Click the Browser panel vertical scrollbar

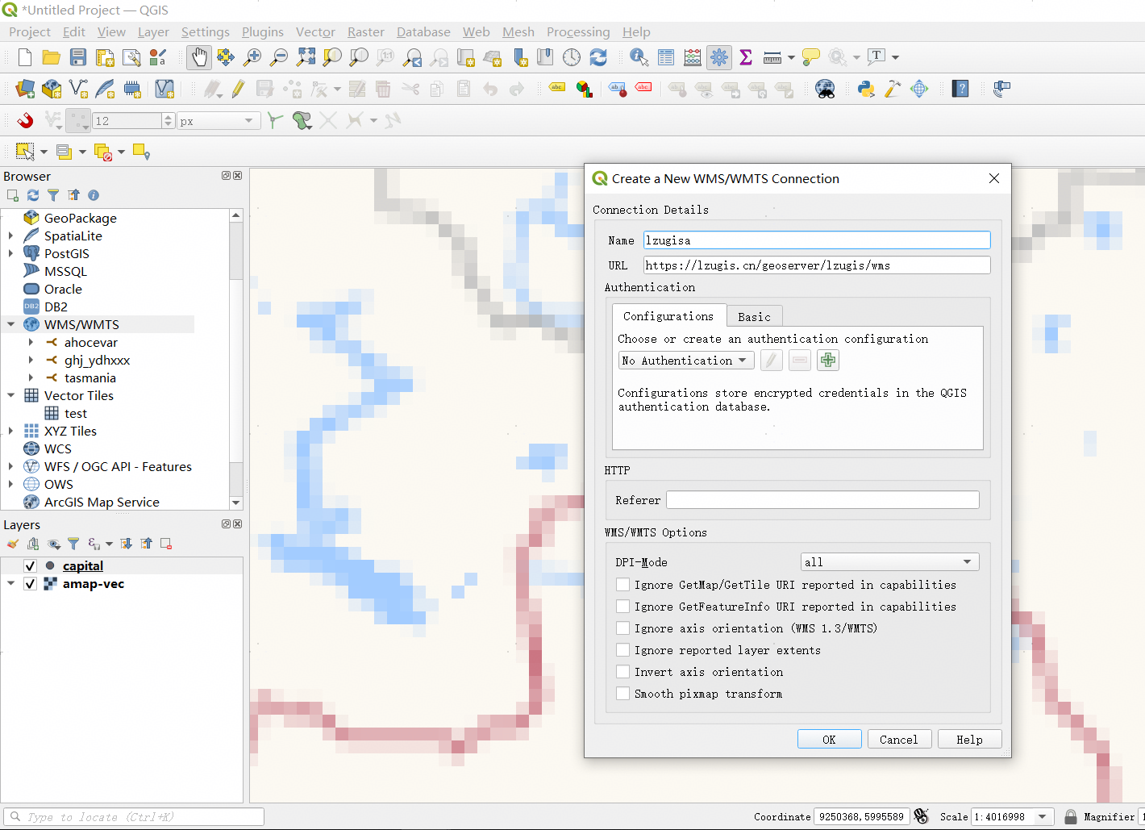coord(236,250)
